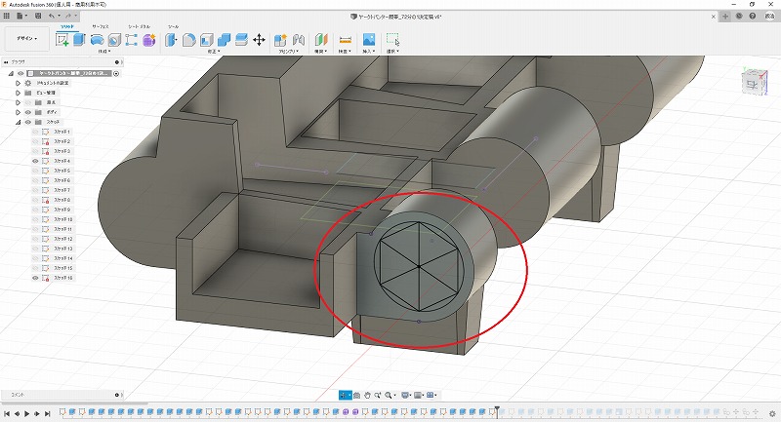Viewport: 781px width, 422px height.
Task: Click the Measure ruler icon
Action: pos(345,39)
